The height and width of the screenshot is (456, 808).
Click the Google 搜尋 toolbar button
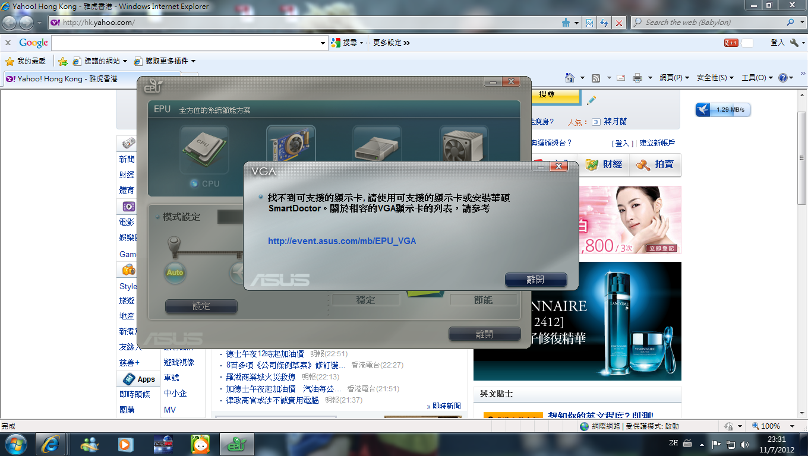click(346, 43)
